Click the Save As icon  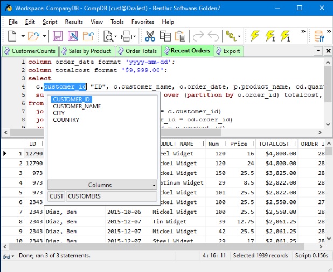coord(73,36)
